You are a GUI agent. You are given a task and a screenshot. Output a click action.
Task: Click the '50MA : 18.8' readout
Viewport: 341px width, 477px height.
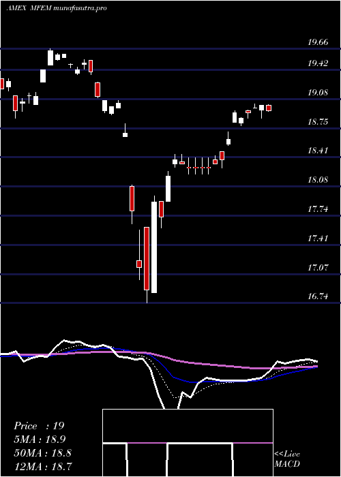[42, 452]
